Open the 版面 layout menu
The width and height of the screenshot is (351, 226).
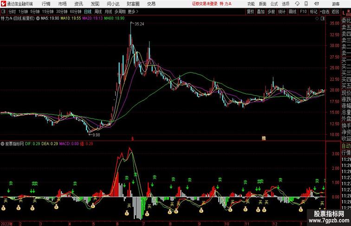tap(263, 4)
